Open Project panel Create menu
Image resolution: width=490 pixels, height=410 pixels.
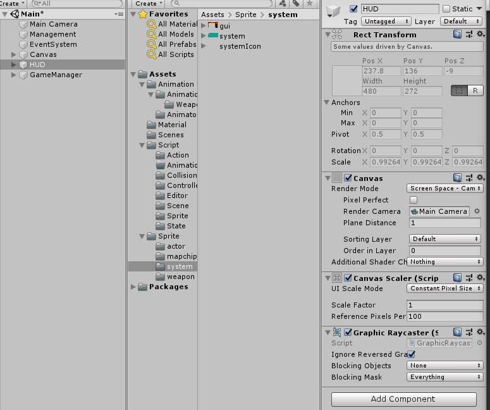[x=148, y=3]
